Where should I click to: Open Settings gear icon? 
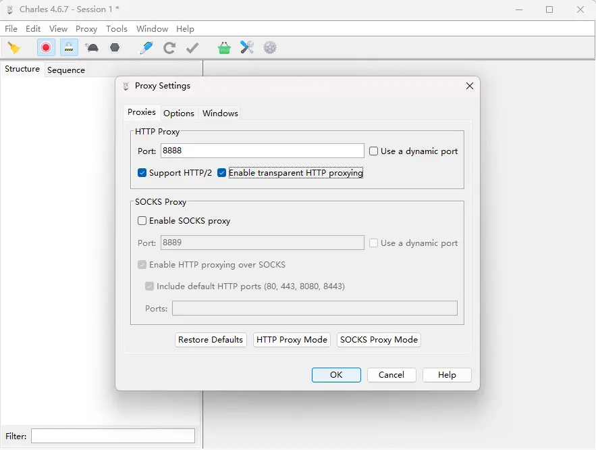270,47
